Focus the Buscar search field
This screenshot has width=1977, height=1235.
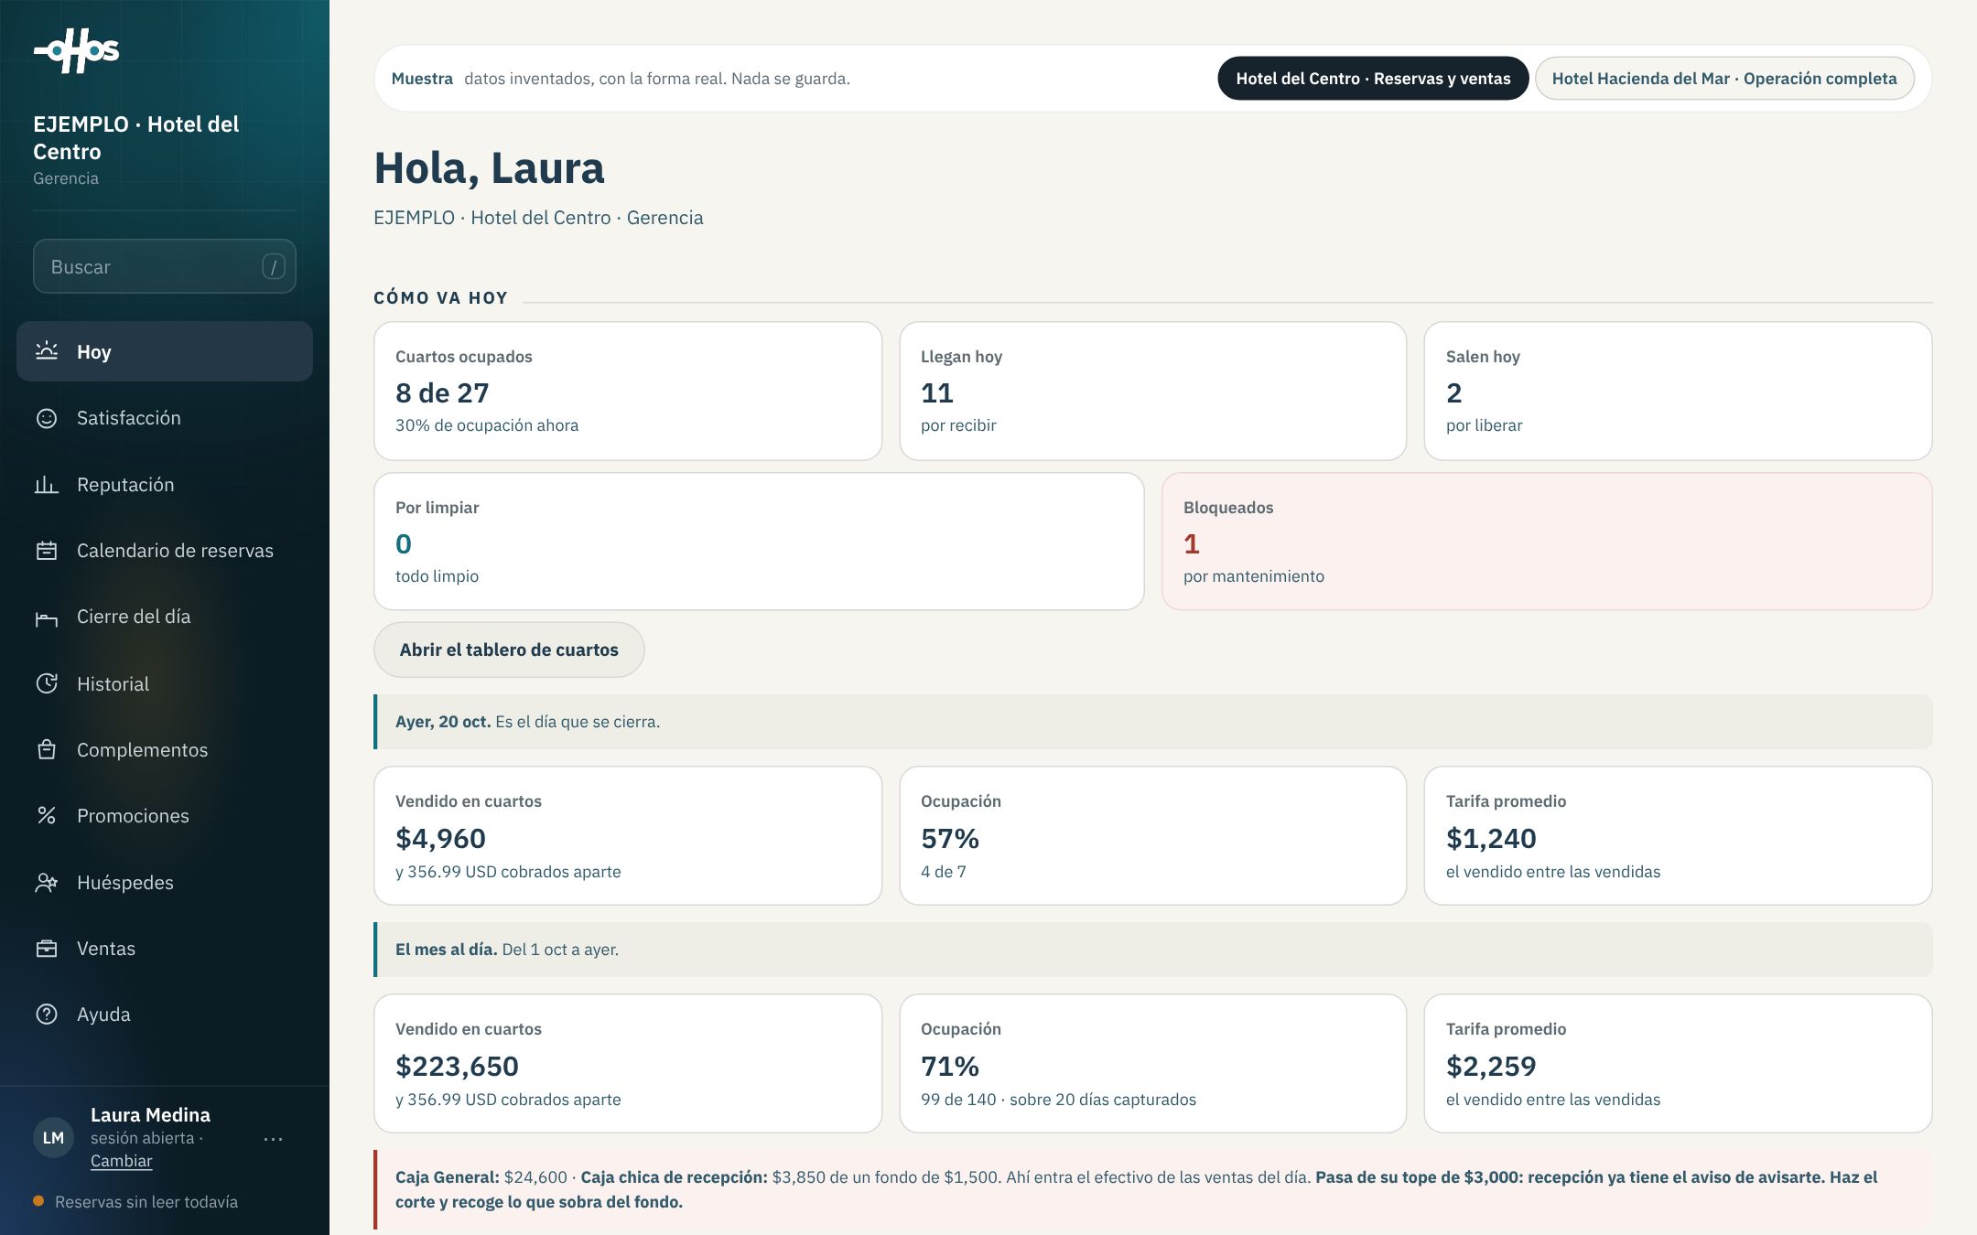coord(165,266)
